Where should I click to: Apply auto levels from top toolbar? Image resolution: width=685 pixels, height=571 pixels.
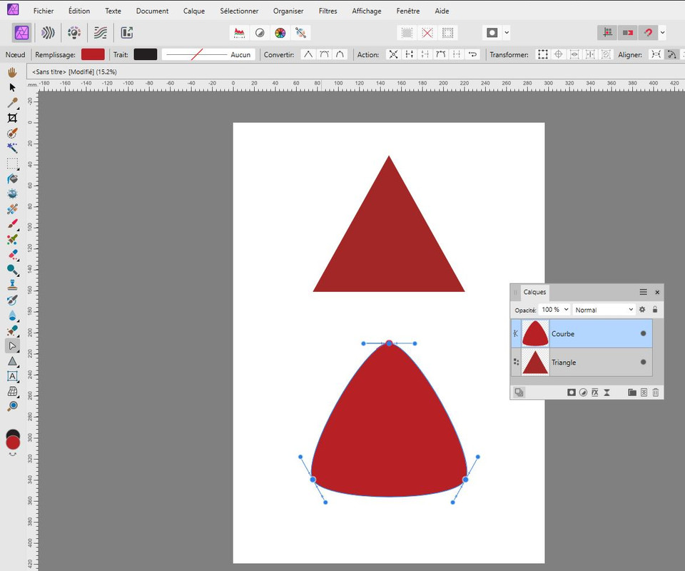click(x=240, y=33)
